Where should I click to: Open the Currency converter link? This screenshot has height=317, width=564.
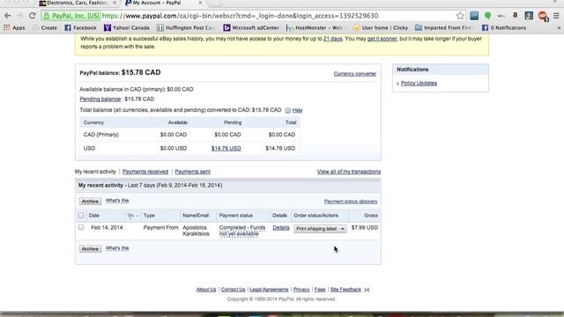[x=355, y=74]
